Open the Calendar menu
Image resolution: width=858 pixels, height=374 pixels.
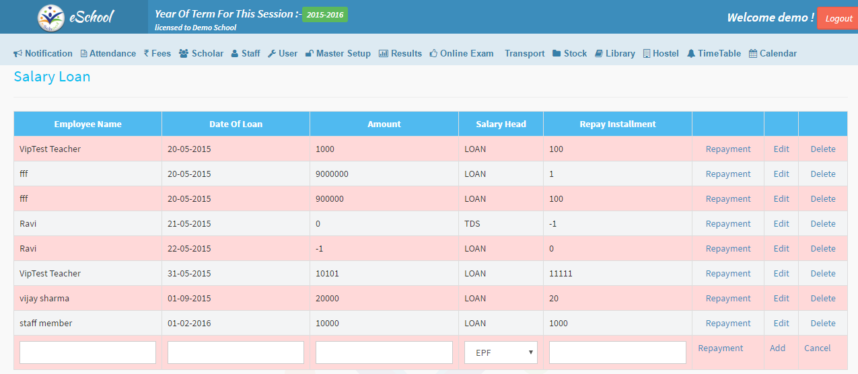coord(773,53)
